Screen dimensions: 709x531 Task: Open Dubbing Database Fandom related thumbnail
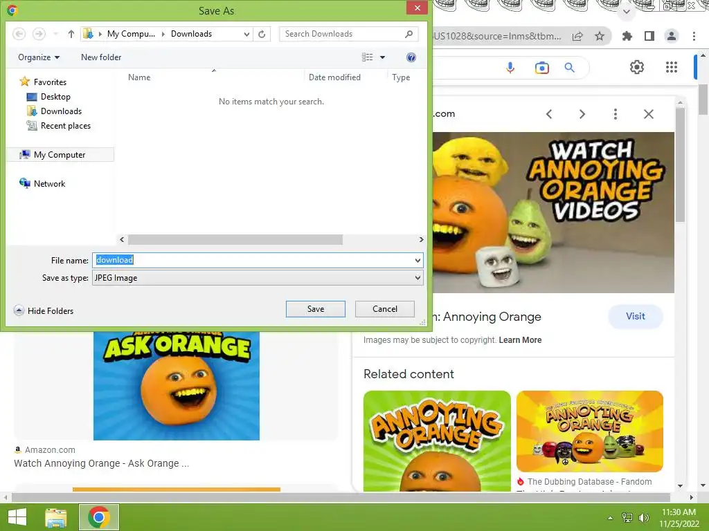point(590,431)
